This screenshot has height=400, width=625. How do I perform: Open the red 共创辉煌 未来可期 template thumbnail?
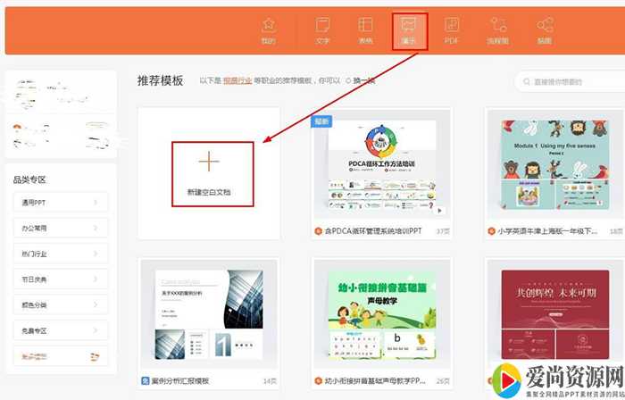555,315
